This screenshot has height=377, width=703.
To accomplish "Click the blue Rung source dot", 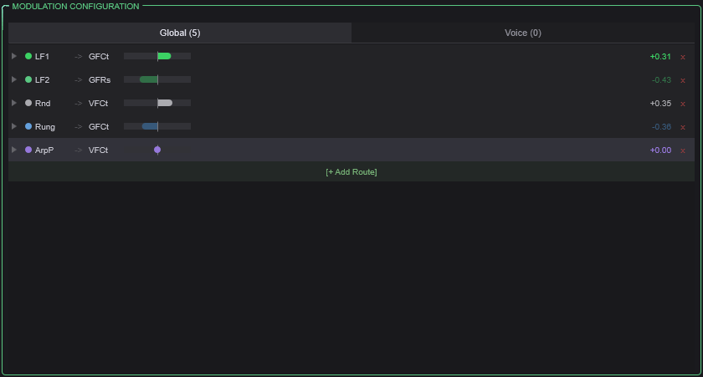I will (28, 126).
